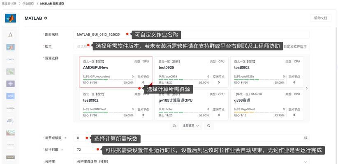Show the next page of resource cards
Image resolution: width=338 pixels, height=164 pixels.
click(x=307, y=88)
